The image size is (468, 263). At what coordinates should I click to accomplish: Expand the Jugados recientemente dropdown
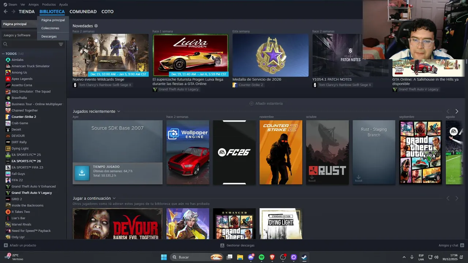tap(118, 111)
